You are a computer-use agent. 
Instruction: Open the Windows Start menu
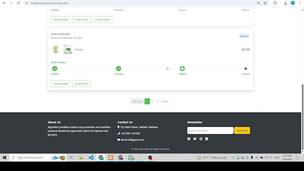point(4,158)
